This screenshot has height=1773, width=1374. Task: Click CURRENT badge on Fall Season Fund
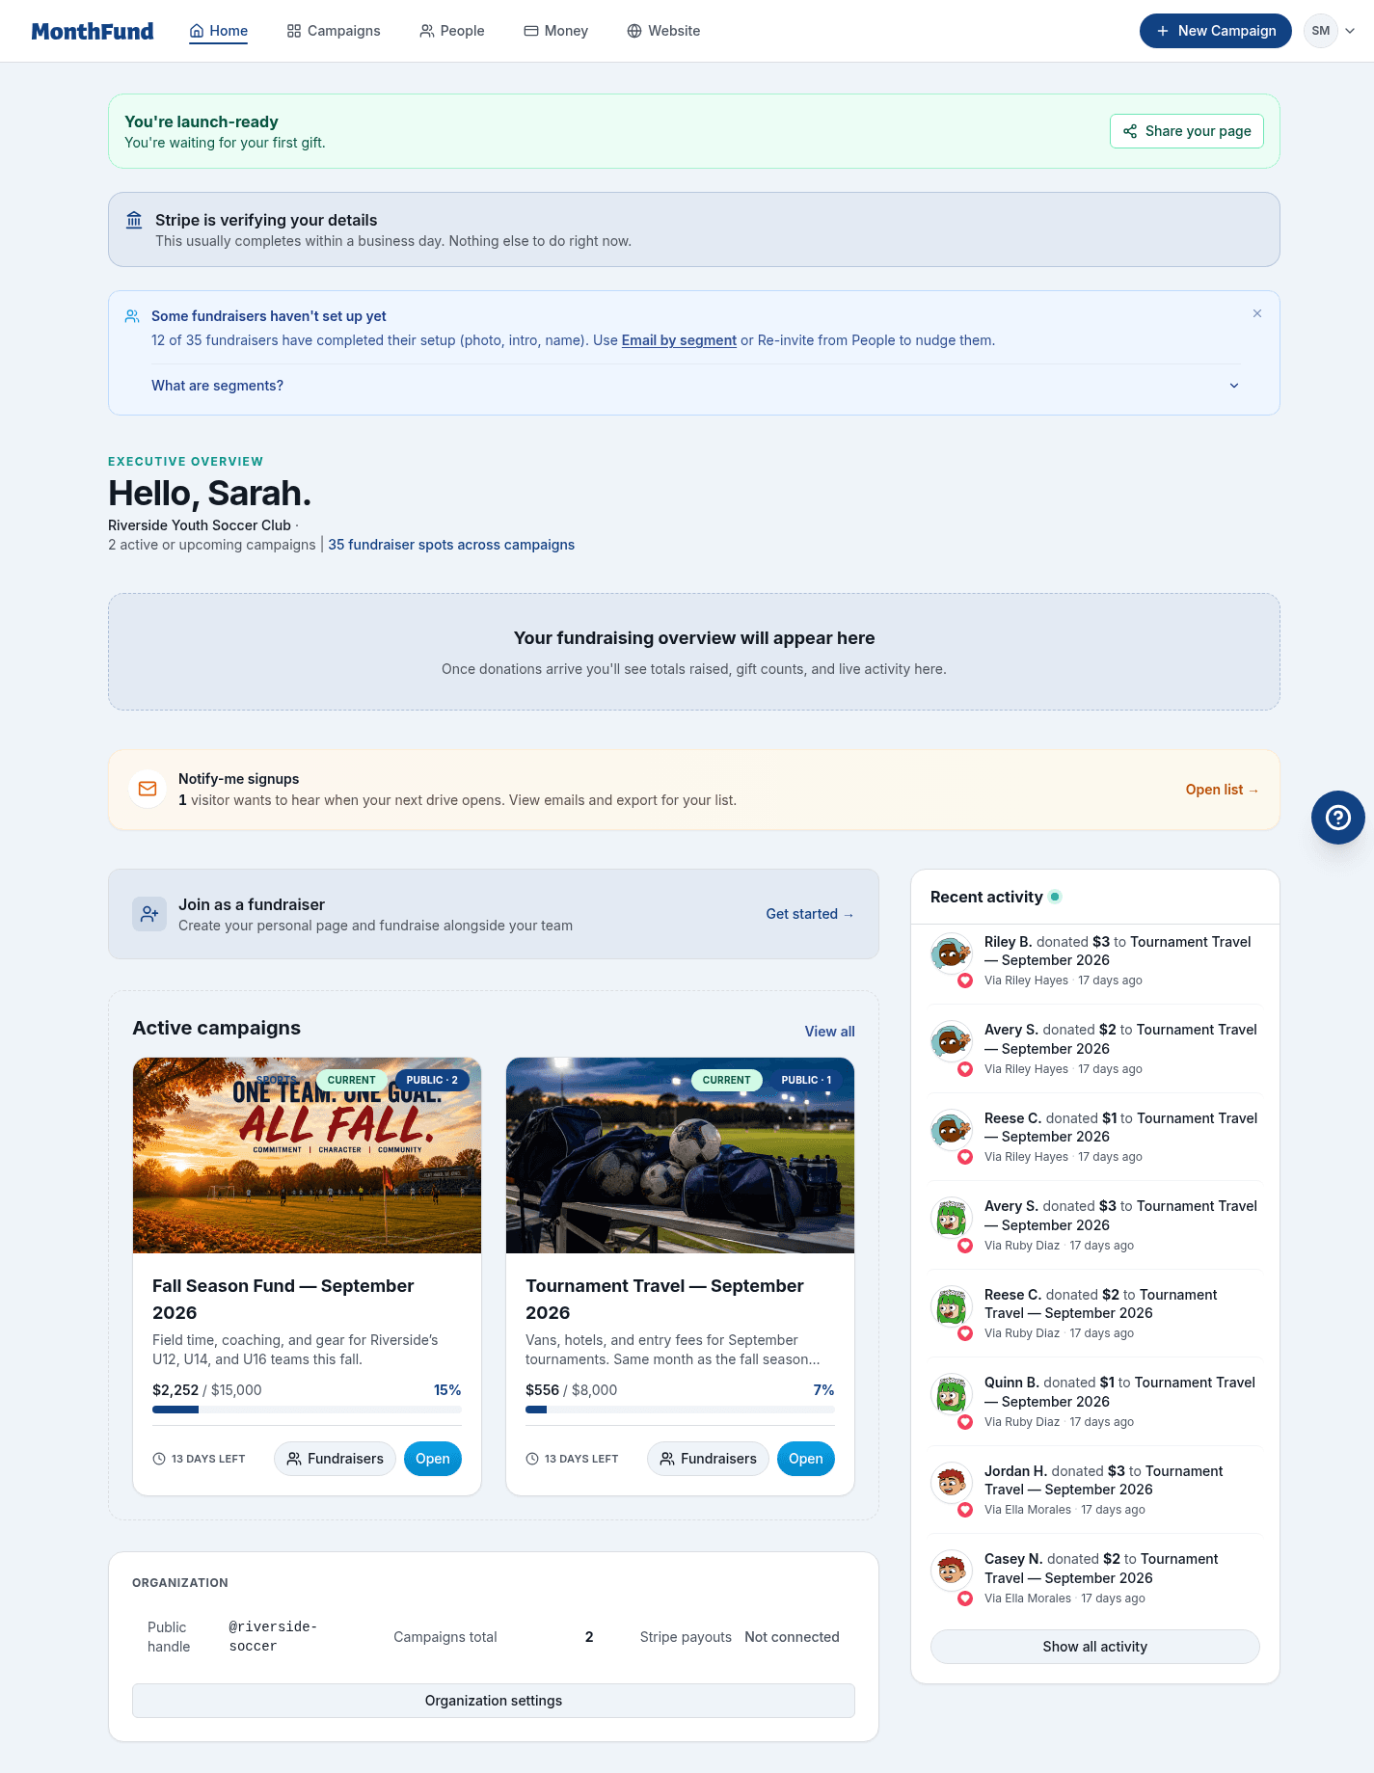point(351,1080)
